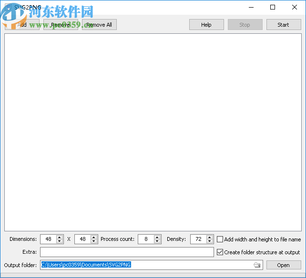Open the output folder with Open button
Image resolution: width=306 pixels, height=278 pixels.
[x=284, y=265]
